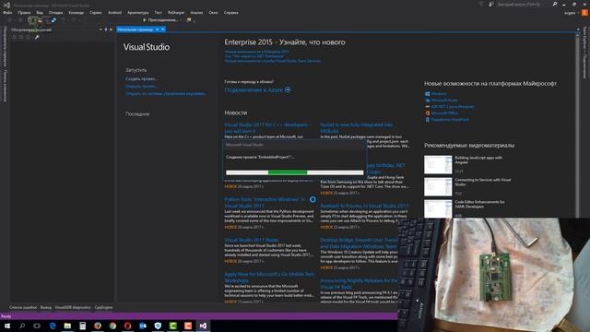This screenshot has width=590, height=332.
Task: Open Visual Studio 2017 for C++ developers article
Action: click(268, 127)
